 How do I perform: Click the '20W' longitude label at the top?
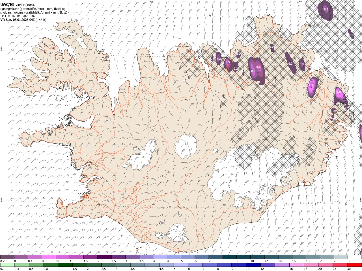point(151,1)
